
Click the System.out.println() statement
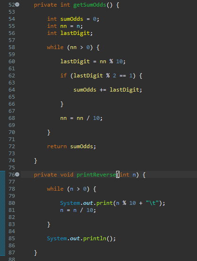tap(81, 238)
